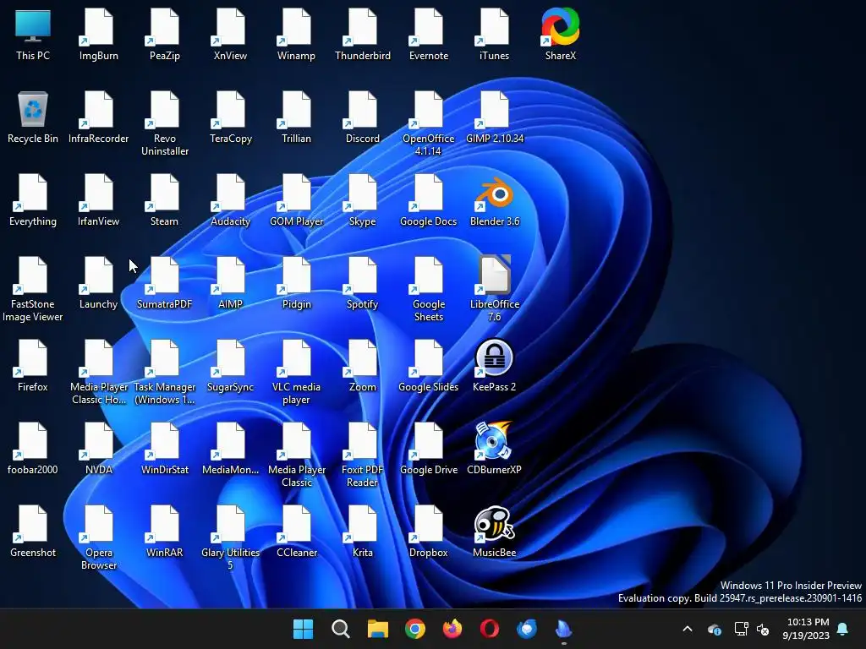Select the OpenOffice 4.1.14 shortcut
866x649 pixels.
pos(429,123)
